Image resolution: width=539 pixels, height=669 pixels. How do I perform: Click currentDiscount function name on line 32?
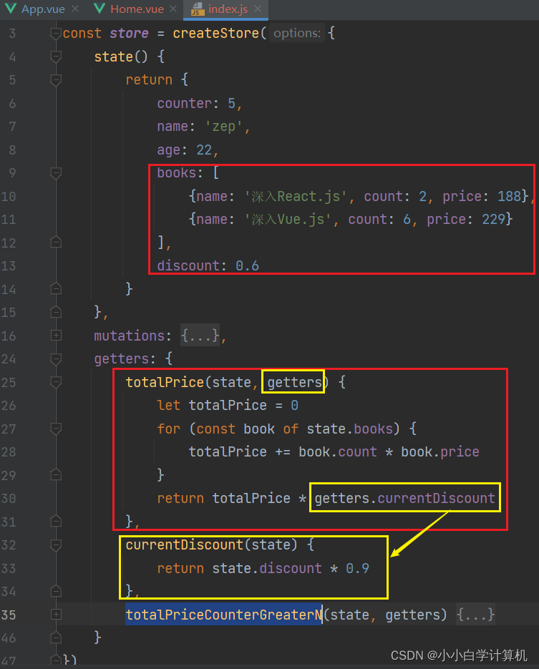(x=185, y=545)
